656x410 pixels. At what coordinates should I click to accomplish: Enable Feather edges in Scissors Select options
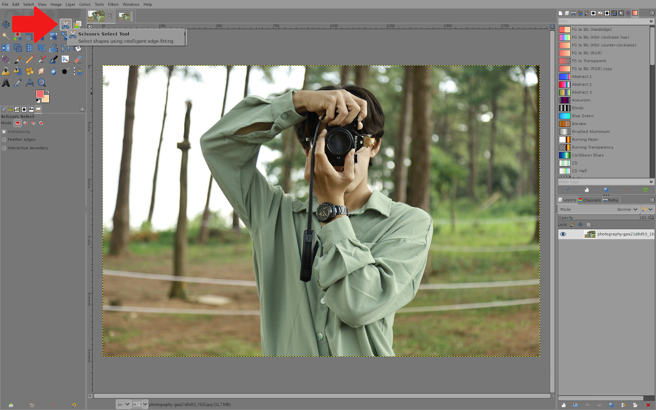[4, 139]
